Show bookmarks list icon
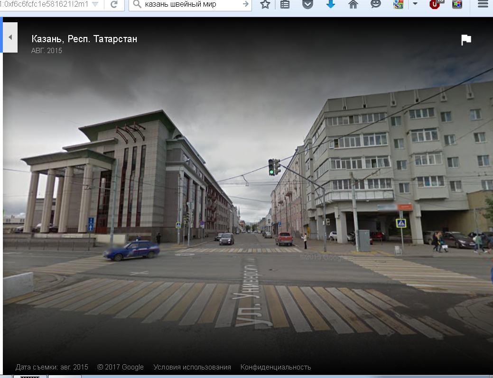This screenshot has height=378, width=493. click(285, 4)
